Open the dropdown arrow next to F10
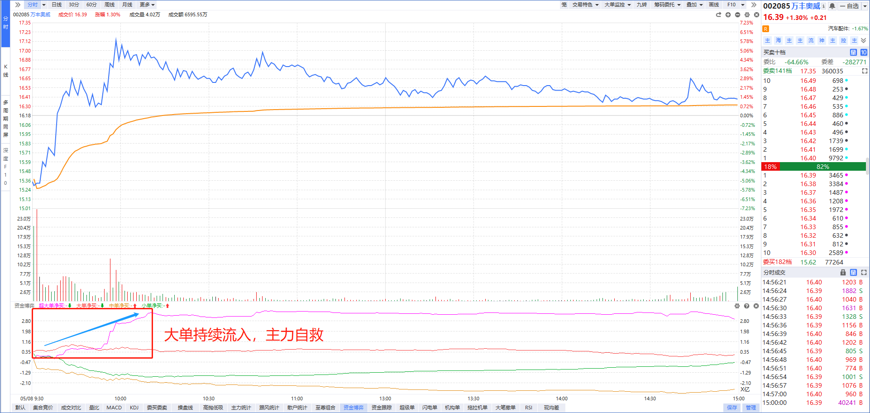Image resolution: width=870 pixels, height=413 pixels. pyautogui.click(x=743, y=5)
